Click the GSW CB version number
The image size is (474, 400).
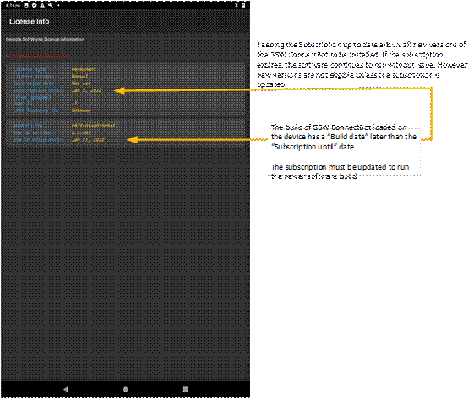(x=81, y=132)
